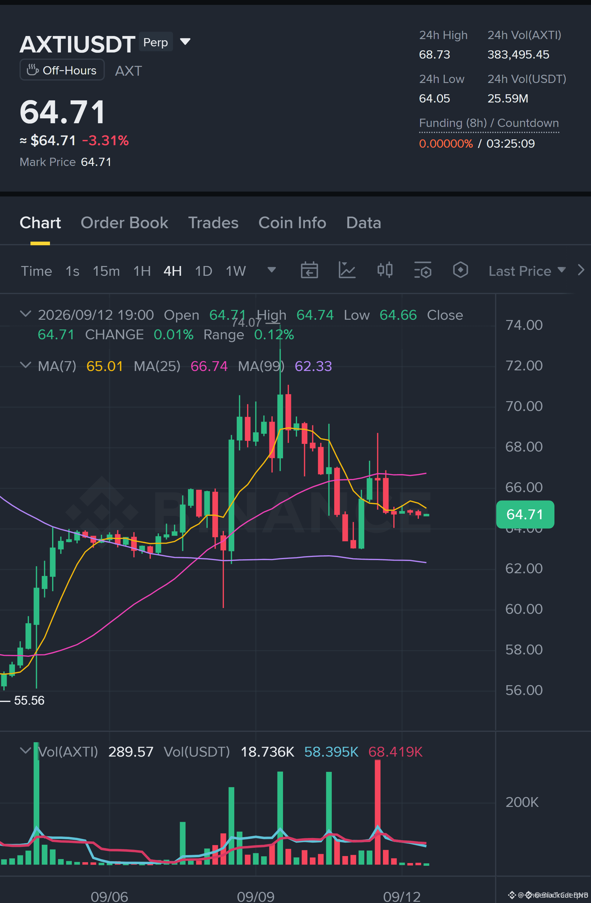The image size is (591, 903).
Task: Click the 64.71 current price tag
Action: tap(525, 514)
